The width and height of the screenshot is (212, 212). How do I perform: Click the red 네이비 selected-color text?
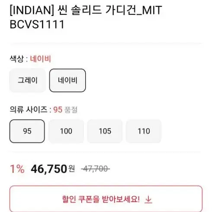coord(40,59)
